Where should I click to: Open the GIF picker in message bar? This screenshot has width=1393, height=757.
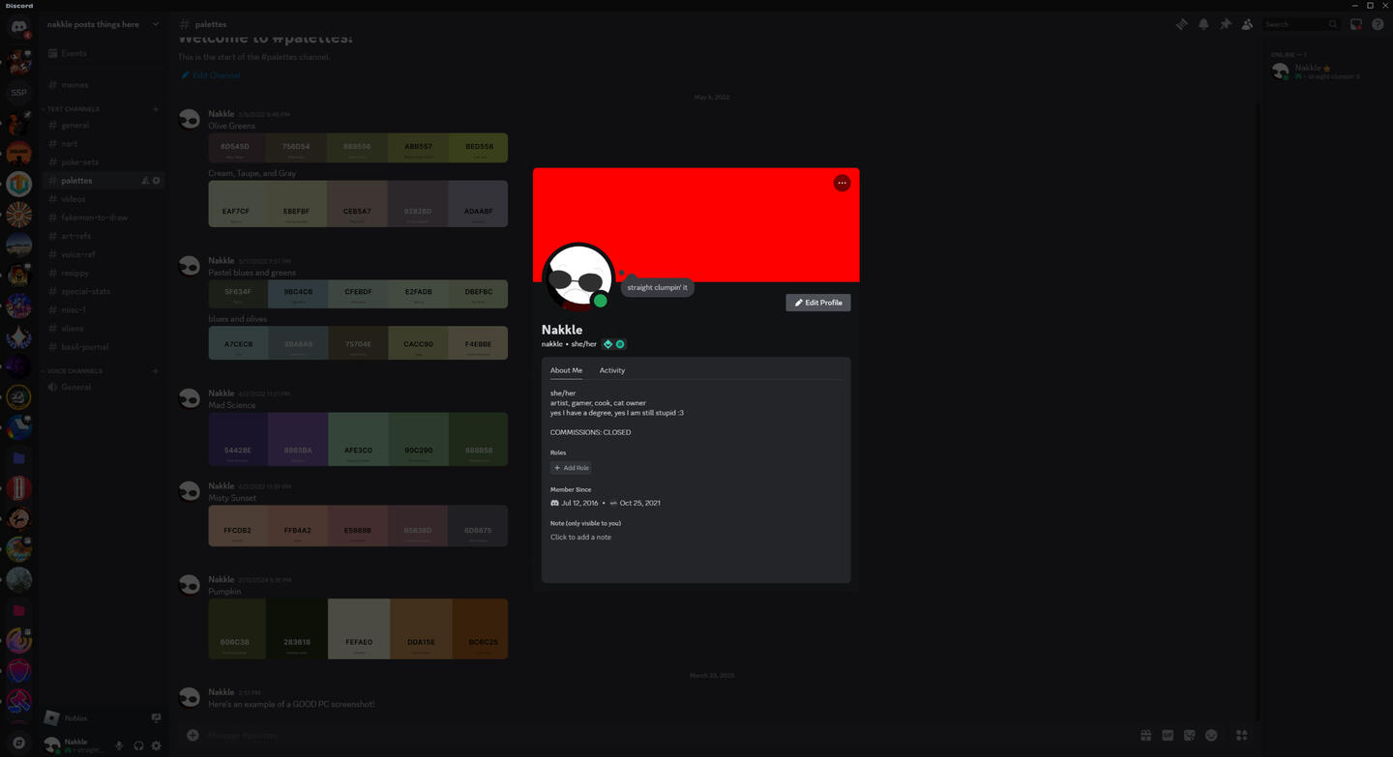pyautogui.click(x=1168, y=736)
